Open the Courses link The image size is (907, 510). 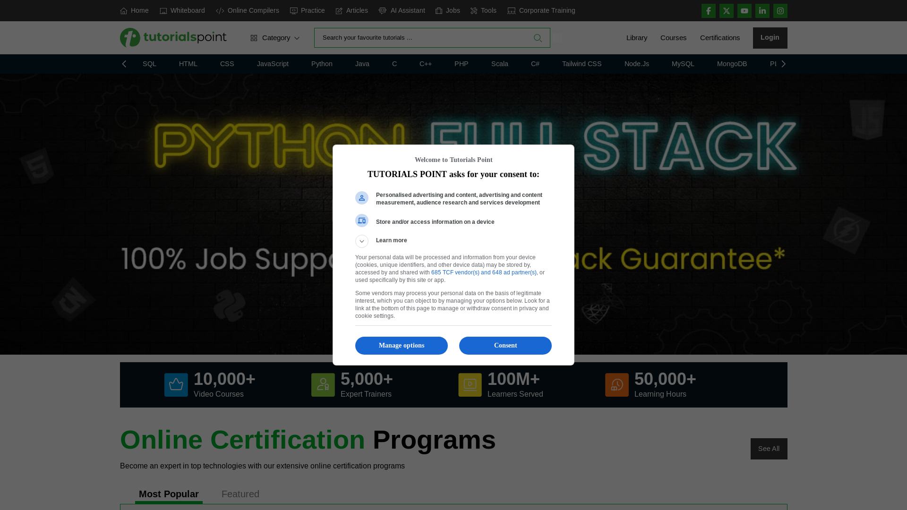[x=674, y=38]
